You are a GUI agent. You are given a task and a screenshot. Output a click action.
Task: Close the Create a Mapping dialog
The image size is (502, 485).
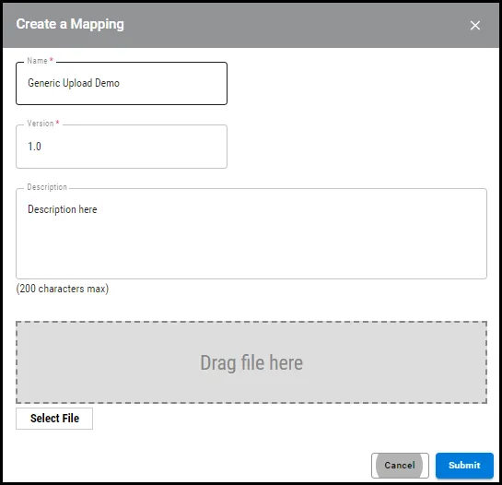(474, 25)
